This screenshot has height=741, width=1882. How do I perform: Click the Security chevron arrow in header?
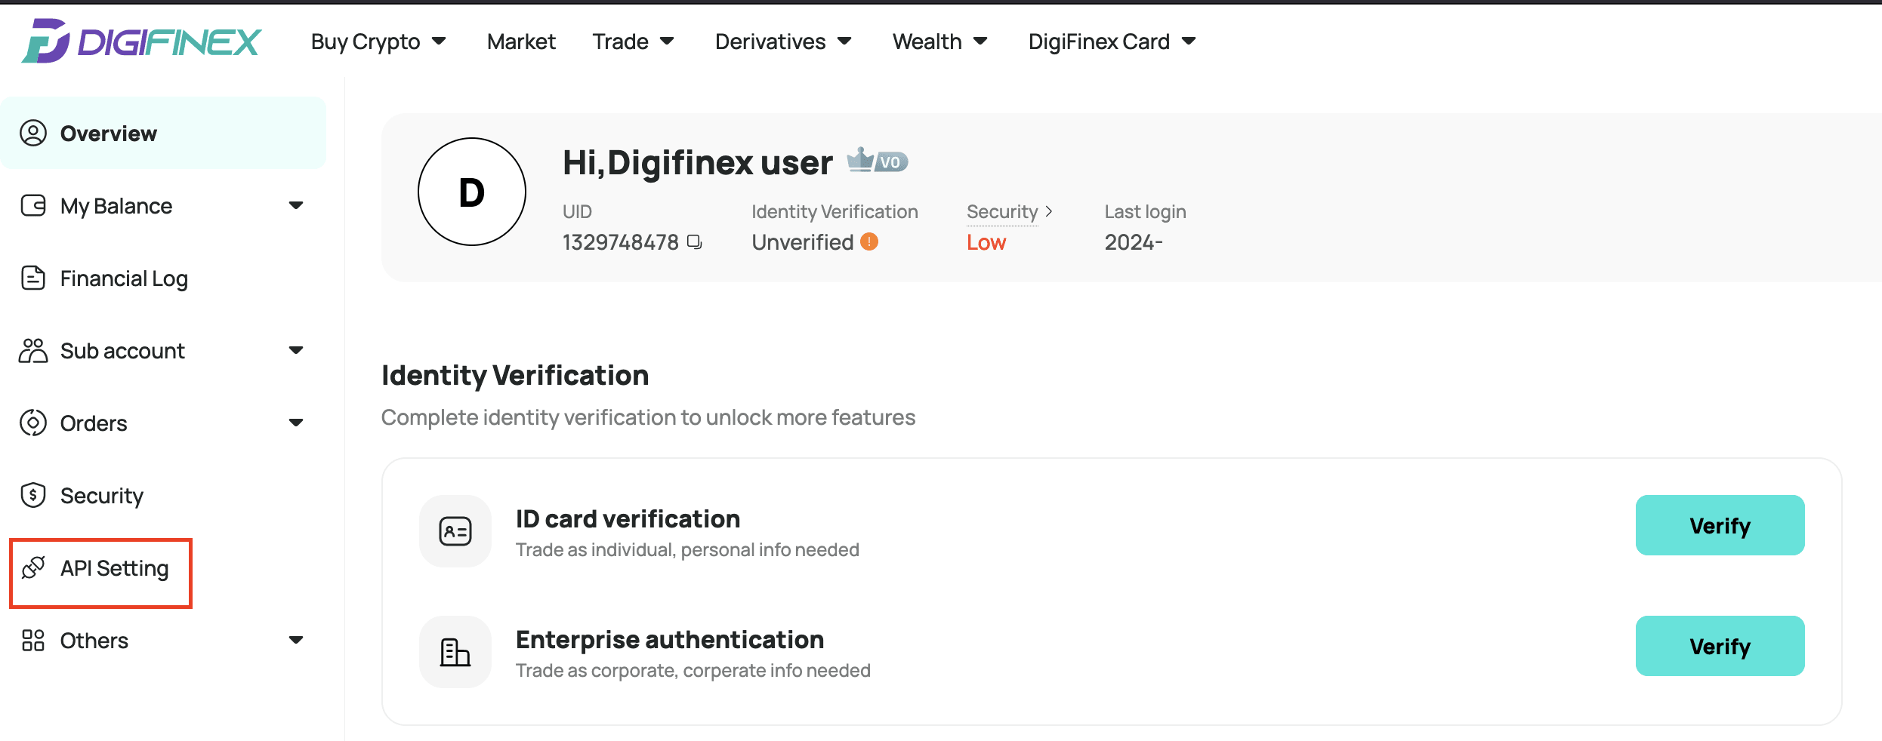pyautogui.click(x=1048, y=212)
